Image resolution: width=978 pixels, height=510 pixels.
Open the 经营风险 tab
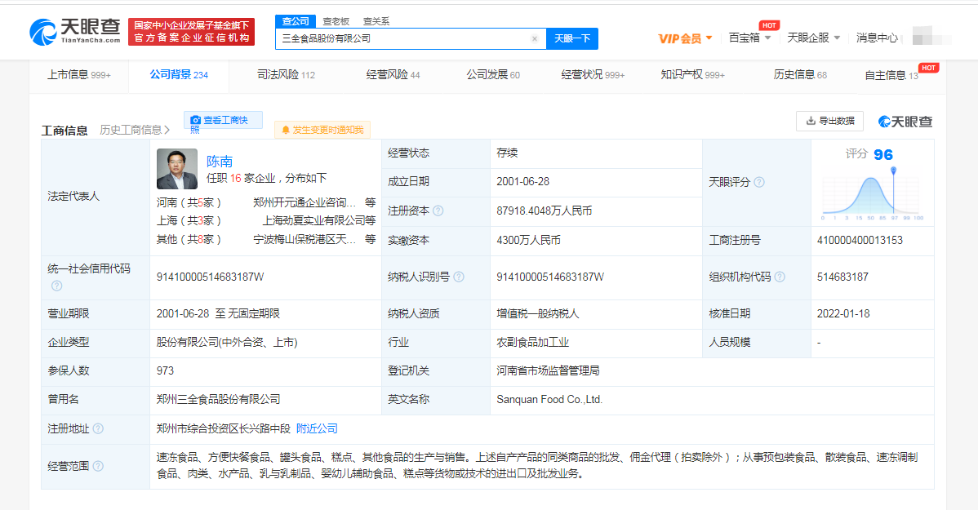pos(393,75)
